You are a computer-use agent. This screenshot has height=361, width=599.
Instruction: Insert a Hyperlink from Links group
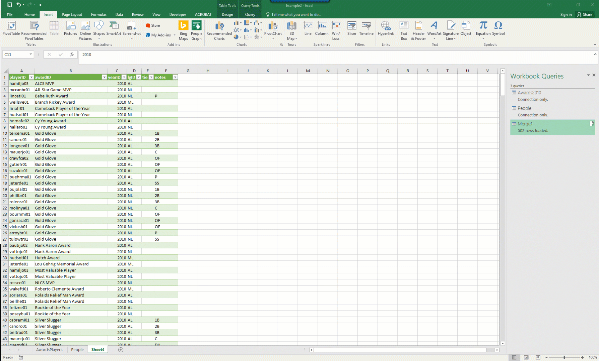(x=386, y=28)
